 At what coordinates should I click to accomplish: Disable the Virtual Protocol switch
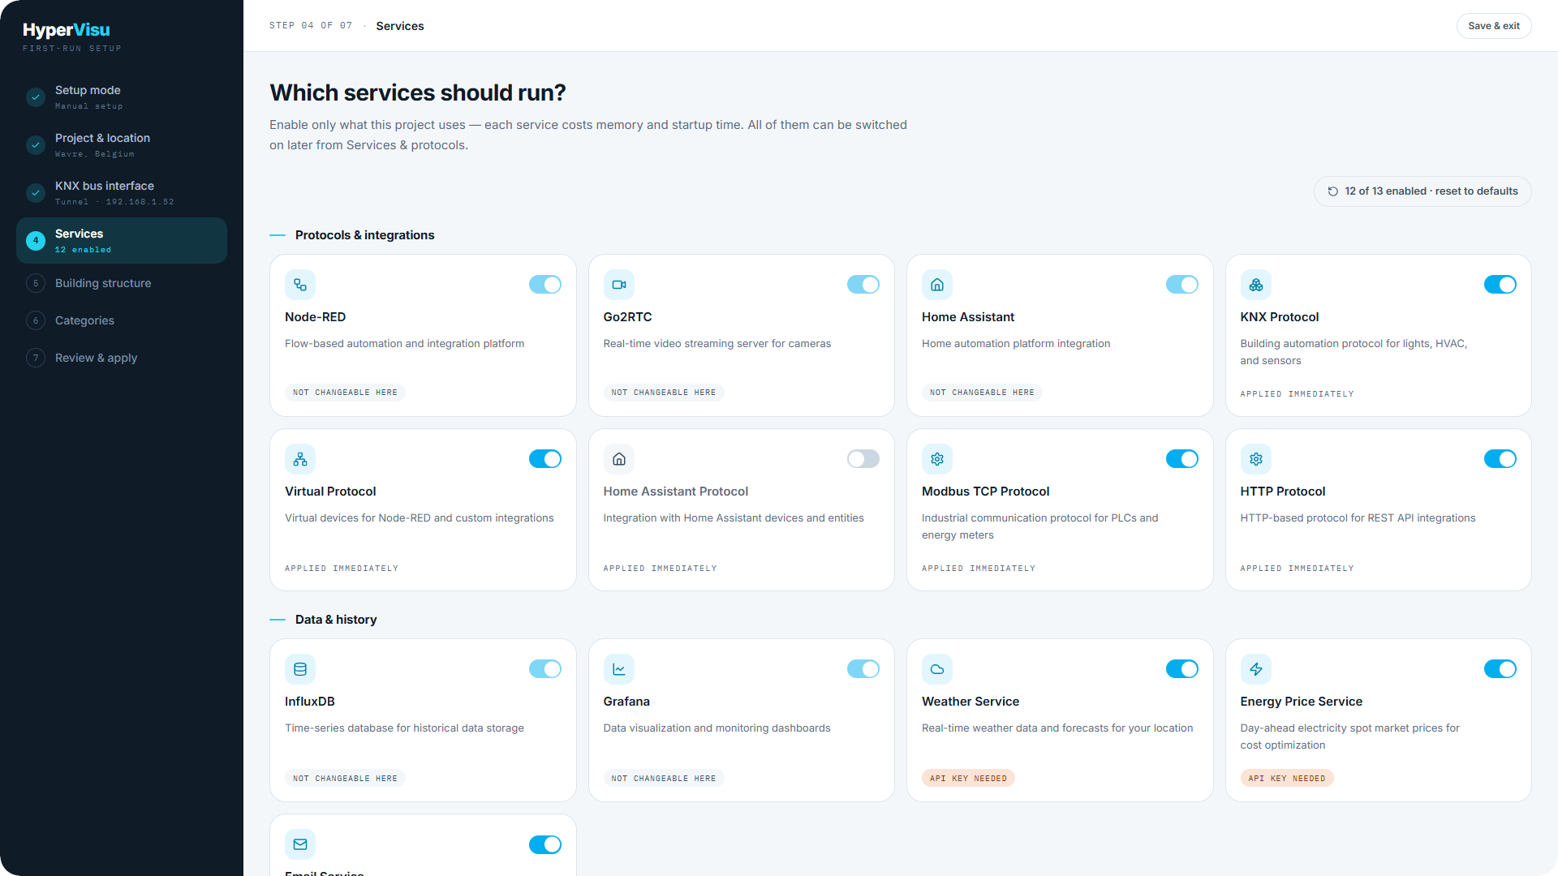point(545,459)
